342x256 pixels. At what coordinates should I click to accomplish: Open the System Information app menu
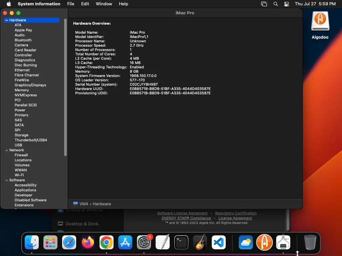pos(39,4)
